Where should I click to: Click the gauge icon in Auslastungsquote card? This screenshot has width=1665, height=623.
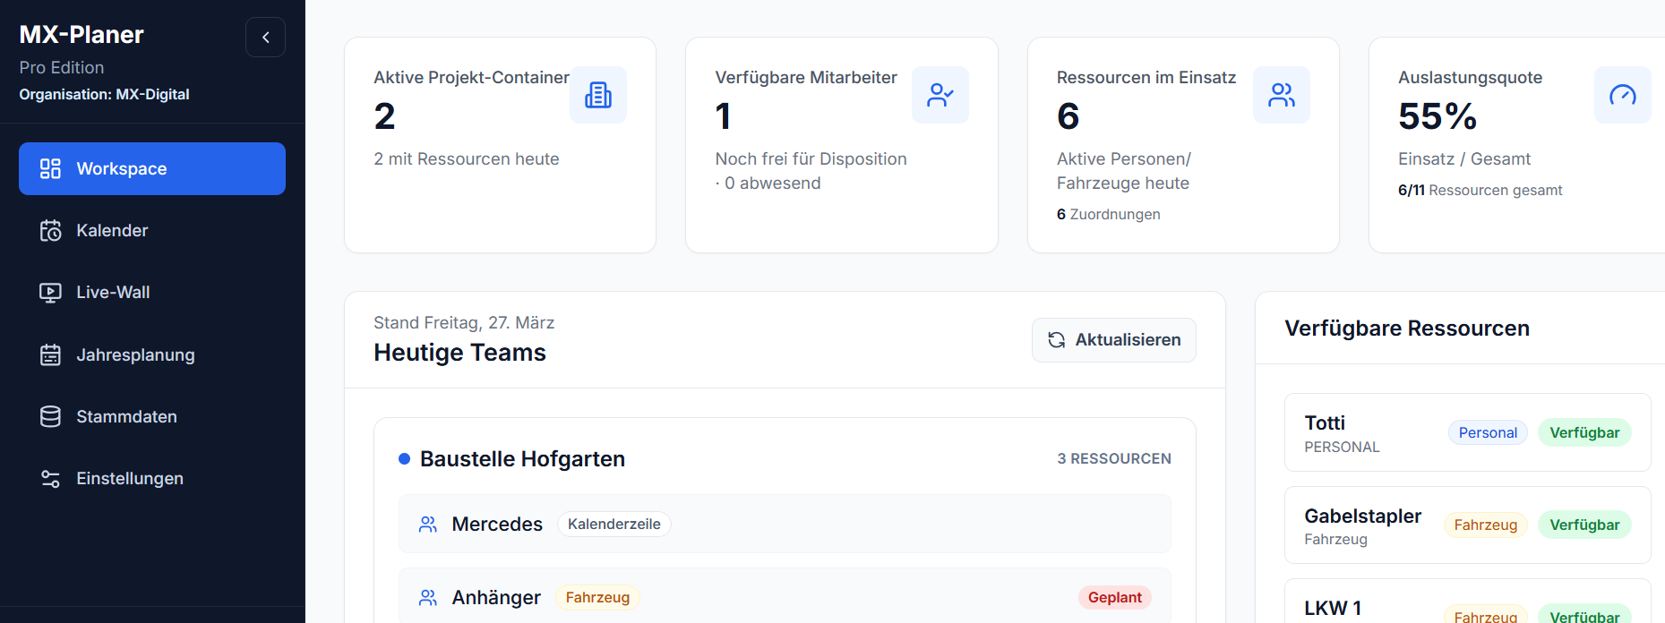pos(1622,95)
